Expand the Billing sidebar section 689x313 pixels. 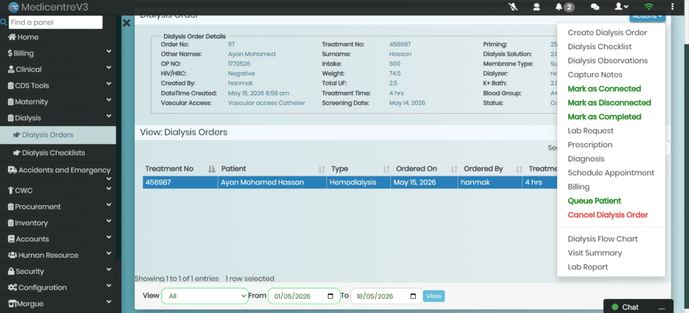58,53
